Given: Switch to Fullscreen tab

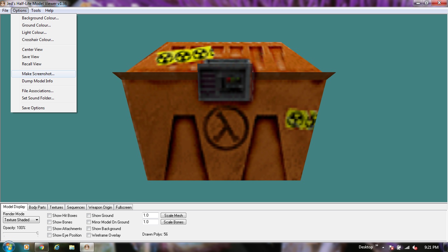Looking at the screenshot, I should pyautogui.click(x=124, y=207).
